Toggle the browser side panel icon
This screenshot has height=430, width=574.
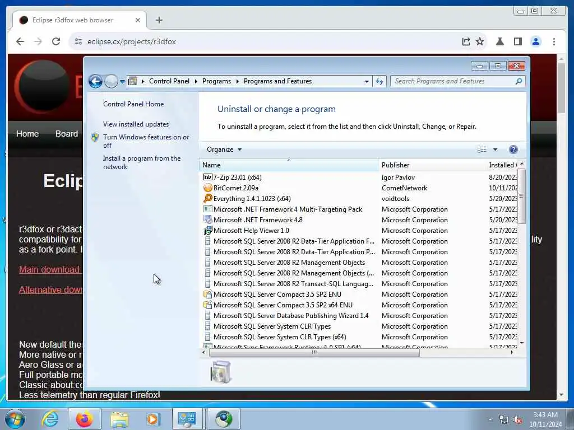tap(517, 41)
